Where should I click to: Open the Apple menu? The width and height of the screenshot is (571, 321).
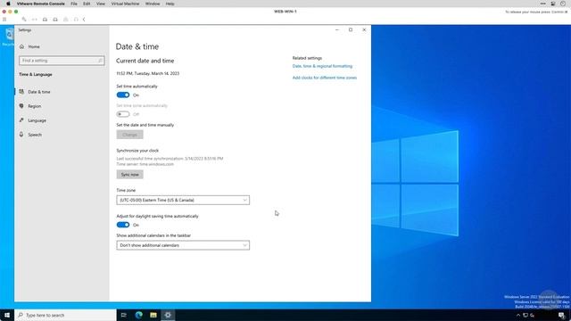[8, 4]
